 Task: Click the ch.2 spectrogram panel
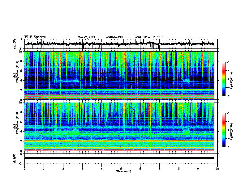click(x=119, y=127)
